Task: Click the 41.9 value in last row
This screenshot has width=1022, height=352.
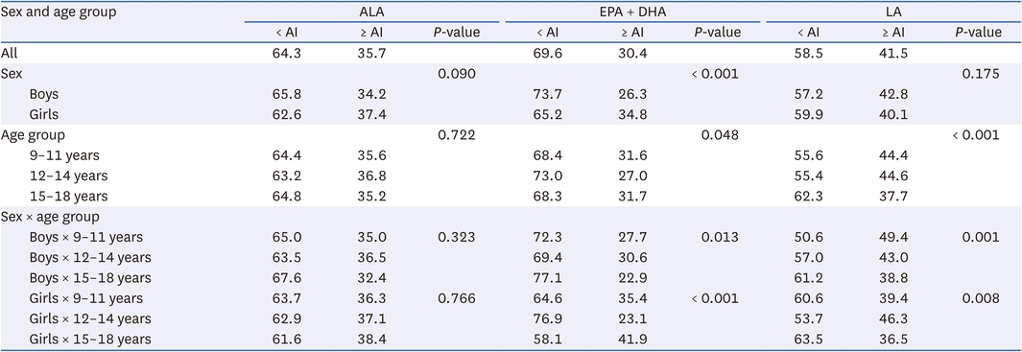Action: pyautogui.click(x=632, y=339)
